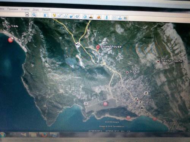The height and width of the screenshot is (142, 190).
Task: Show historical imagery clock tool
Action: 85,17
